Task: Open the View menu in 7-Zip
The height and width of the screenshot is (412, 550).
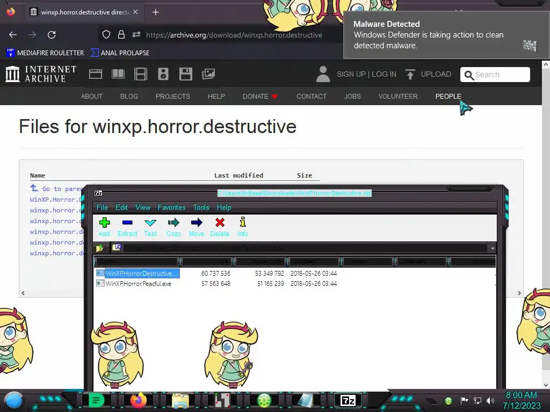Action: pyautogui.click(x=143, y=208)
